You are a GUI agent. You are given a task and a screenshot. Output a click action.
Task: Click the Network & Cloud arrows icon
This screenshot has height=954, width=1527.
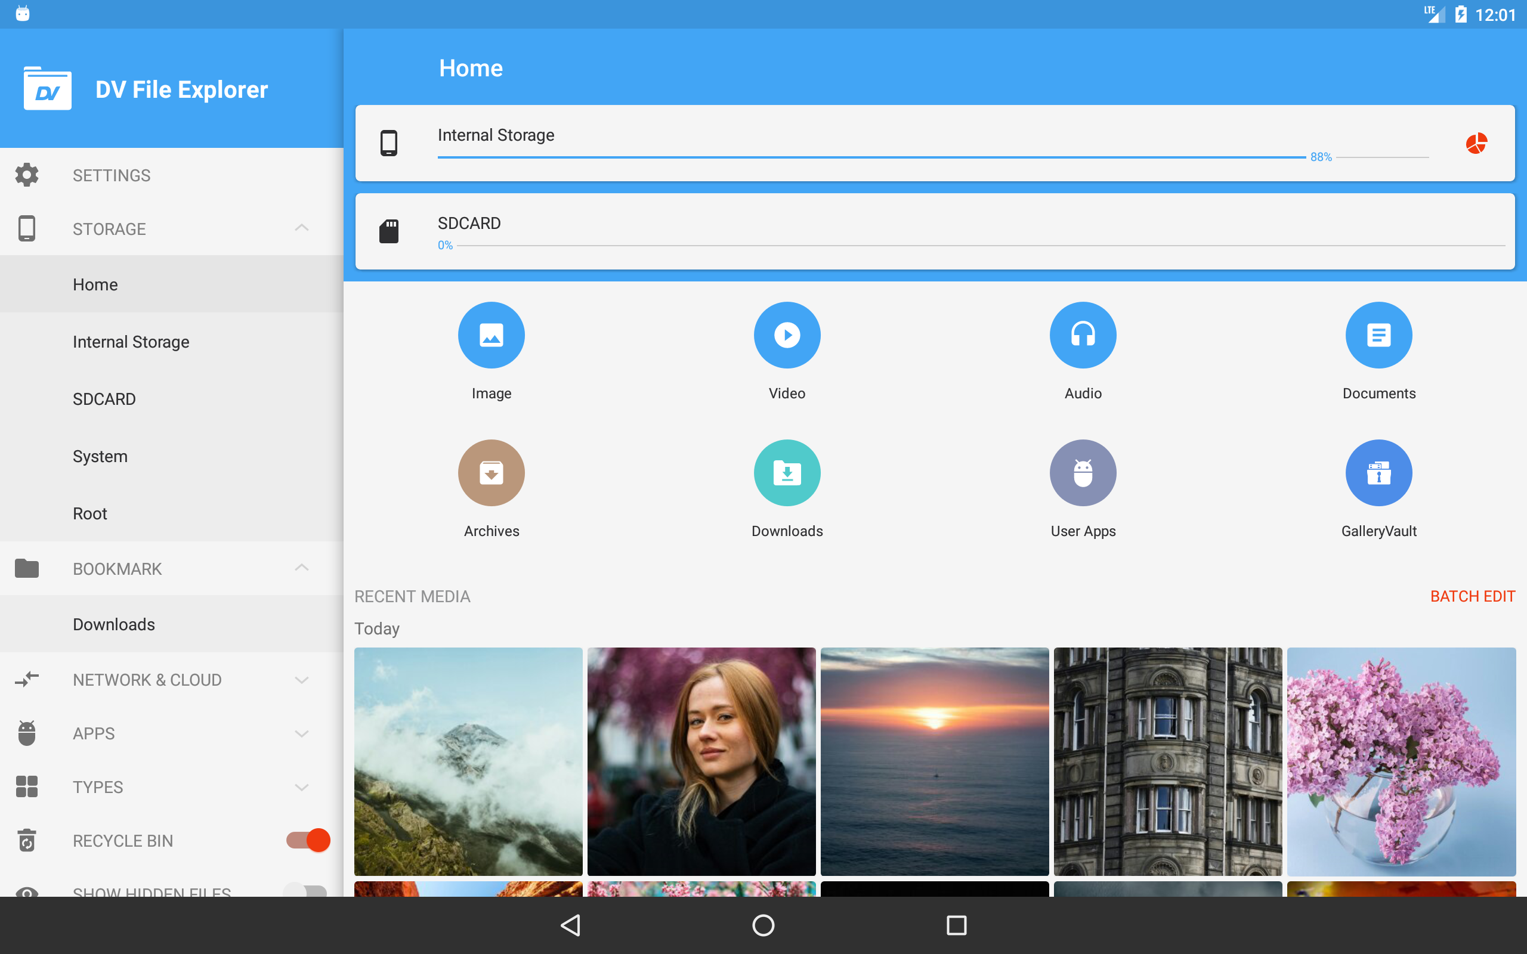coord(26,680)
